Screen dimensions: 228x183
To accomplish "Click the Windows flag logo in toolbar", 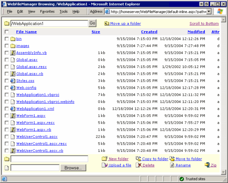I will click(x=220, y=11).
